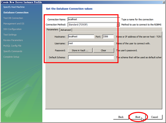Click the Default Schema input field
Screen dimensions: 166x123
[x=91, y=57]
